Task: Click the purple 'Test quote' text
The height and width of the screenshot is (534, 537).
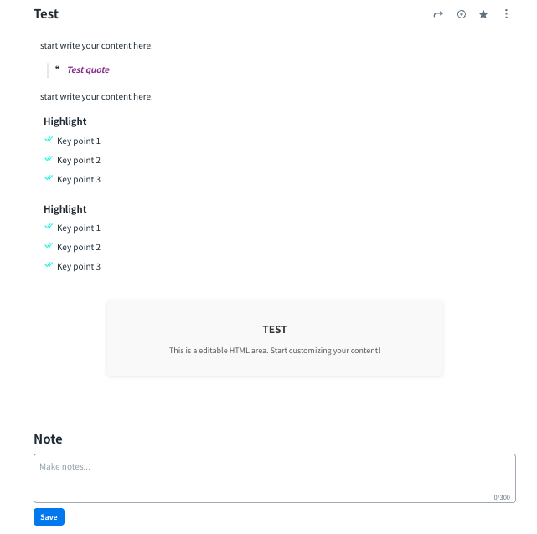Action: 88,70
